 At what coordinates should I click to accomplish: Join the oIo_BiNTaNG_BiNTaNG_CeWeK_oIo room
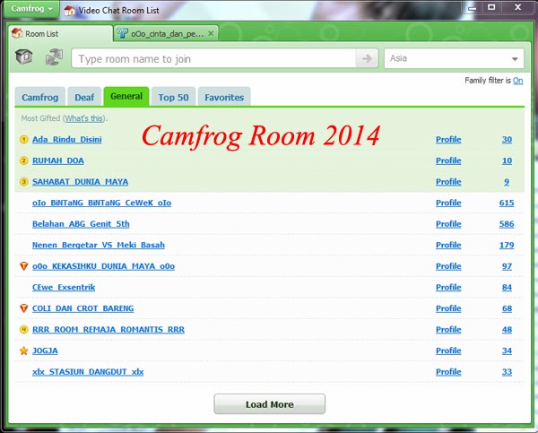(x=102, y=204)
